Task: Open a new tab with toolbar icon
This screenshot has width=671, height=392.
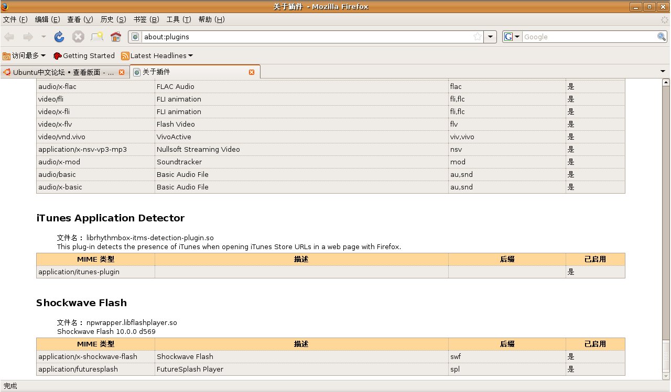Action: pyautogui.click(x=97, y=37)
